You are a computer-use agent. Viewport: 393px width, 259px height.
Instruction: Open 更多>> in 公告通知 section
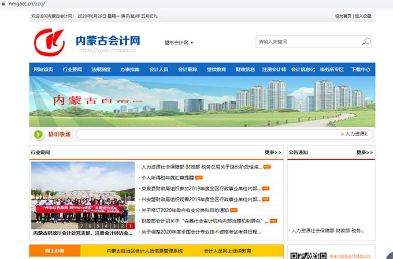(365, 152)
